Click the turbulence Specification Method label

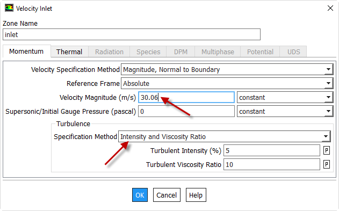pos(85,137)
